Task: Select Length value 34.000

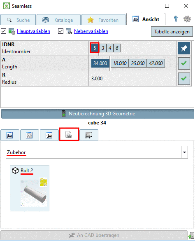Action: tap(100, 63)
